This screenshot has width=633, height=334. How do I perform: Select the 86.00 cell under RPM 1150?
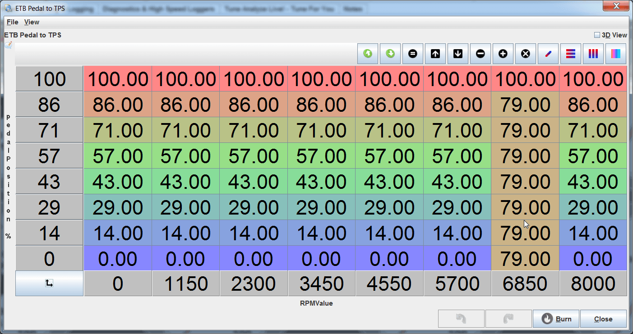click(186, 105)
